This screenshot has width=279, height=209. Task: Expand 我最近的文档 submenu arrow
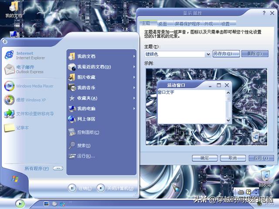134,67
